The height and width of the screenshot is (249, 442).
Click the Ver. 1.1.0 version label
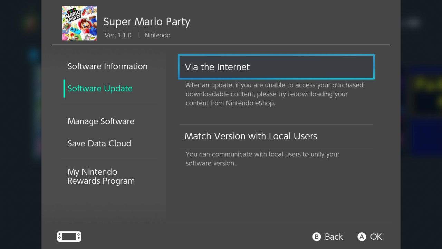[118, 35]
